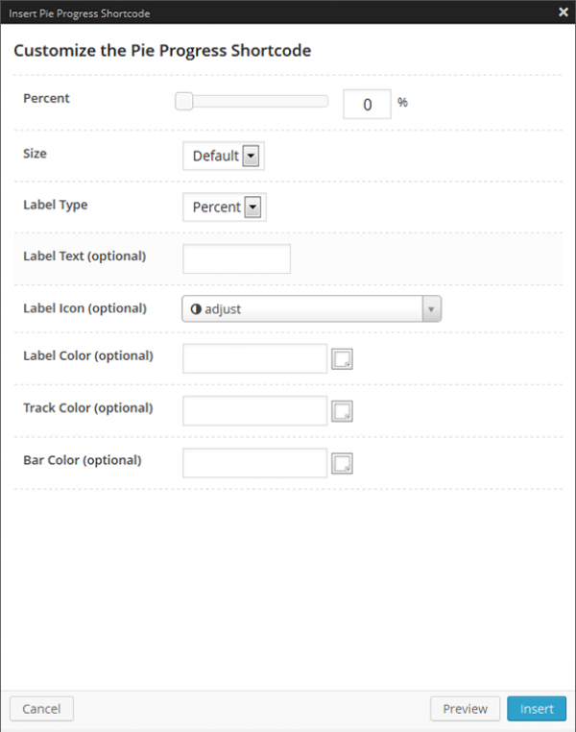The image size is (576, 732).
Task: Click the adjust icon in Label Icon field
Action: pyautogui.click(x=196, y=308)
